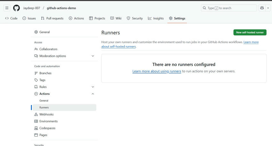Click the Pages browser icon
The height and width of the screenshot is (146, 272).
pyautogui.click(x=36, y=135)
